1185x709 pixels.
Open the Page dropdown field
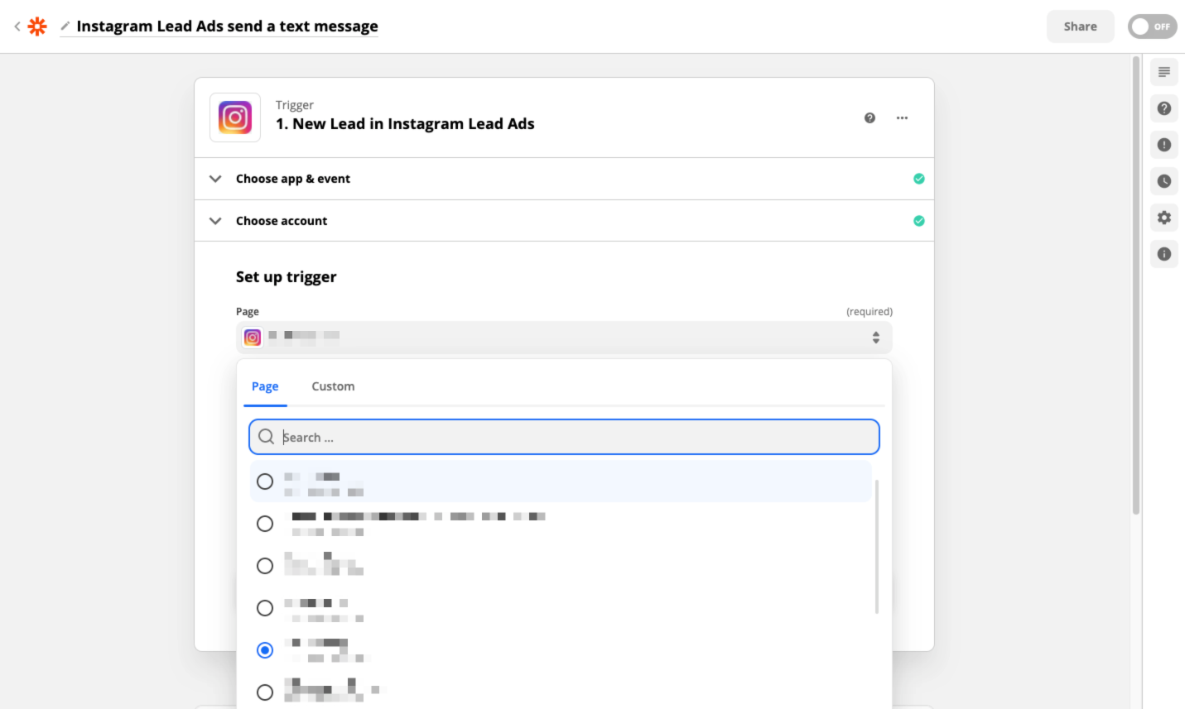[564, 338]
